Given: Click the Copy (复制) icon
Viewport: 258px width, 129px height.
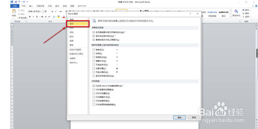Looking at the screenshot, I should point(19,14).
